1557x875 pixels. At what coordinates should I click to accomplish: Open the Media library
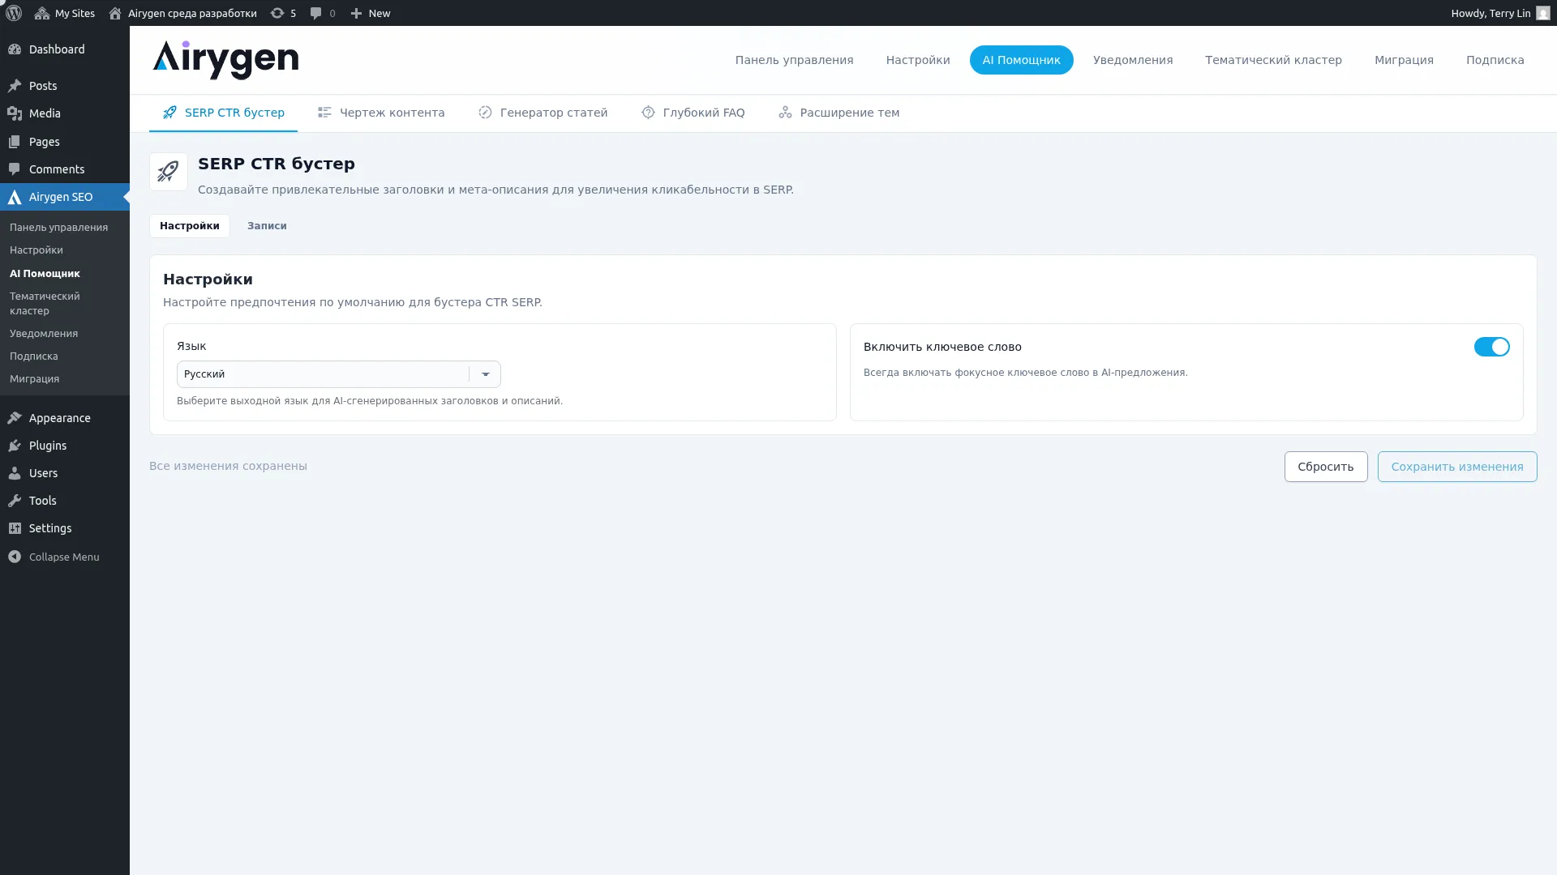coord(65,113)
